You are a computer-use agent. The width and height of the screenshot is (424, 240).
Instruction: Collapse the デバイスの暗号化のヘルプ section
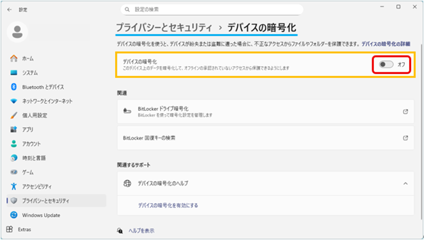[x=405, y=184]
